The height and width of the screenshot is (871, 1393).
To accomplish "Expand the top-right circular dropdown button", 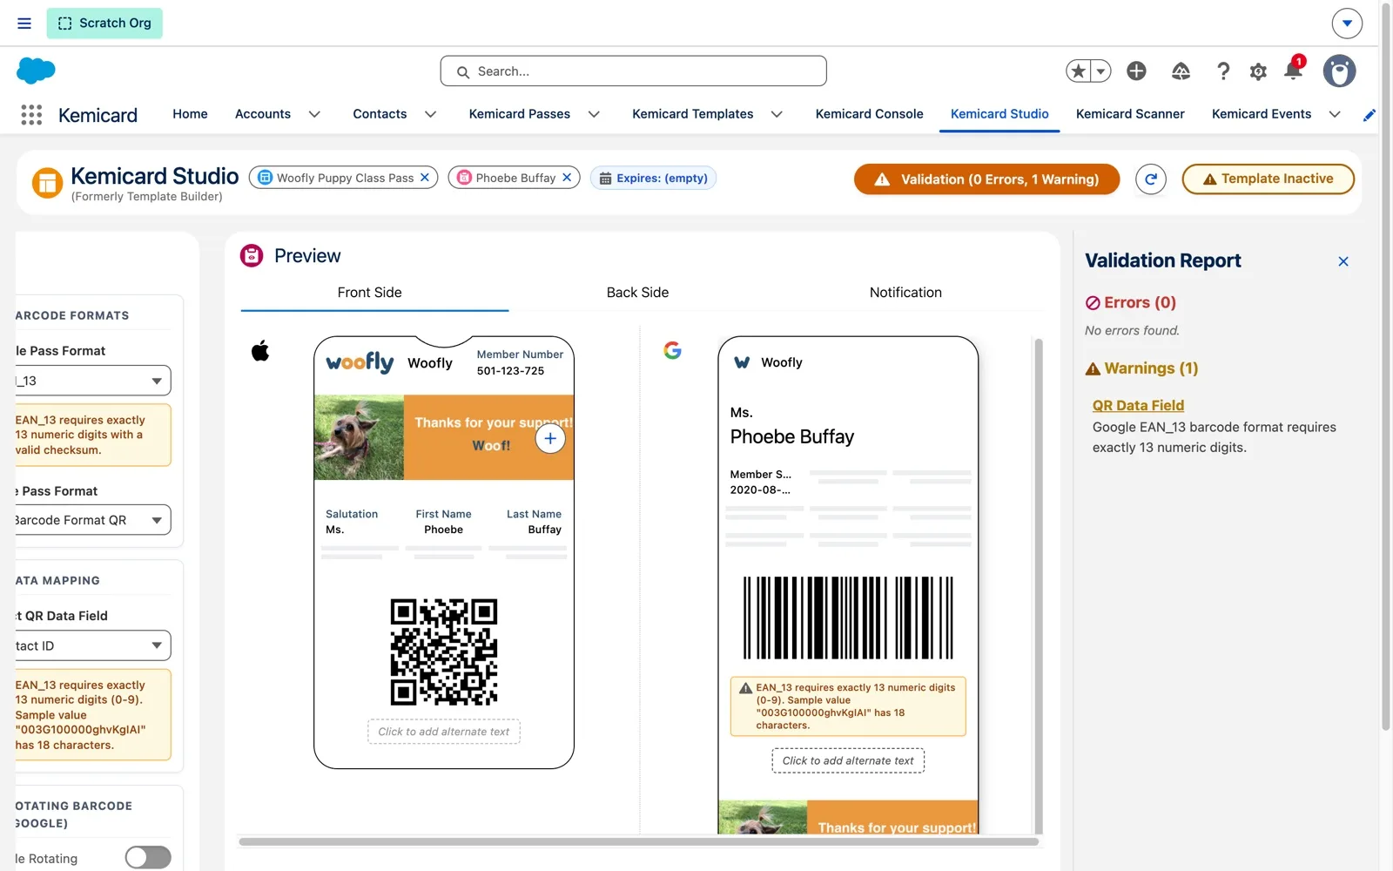I will pos(1347,24).
